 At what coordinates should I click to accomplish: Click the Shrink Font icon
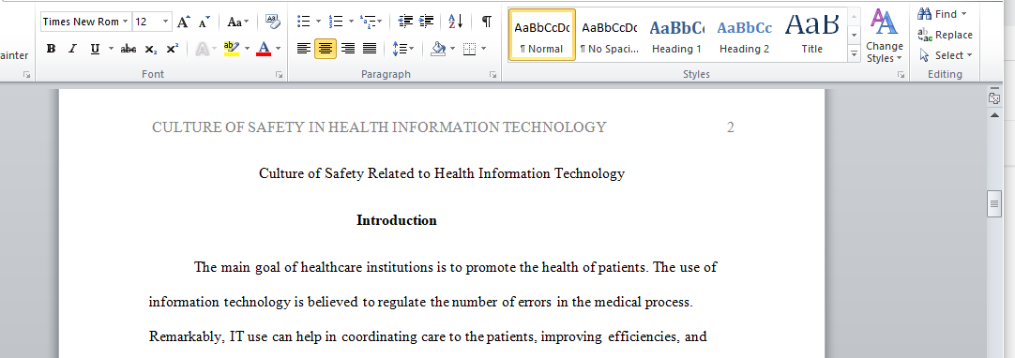coord(204,22)
